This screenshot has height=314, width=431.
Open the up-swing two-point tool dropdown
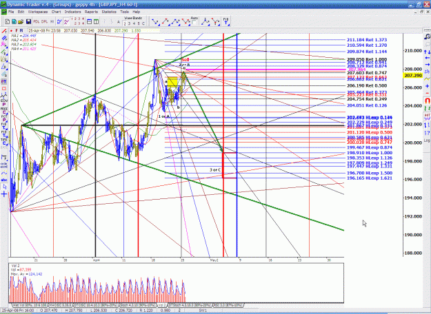pyautogui.click(x=166, y=21)
